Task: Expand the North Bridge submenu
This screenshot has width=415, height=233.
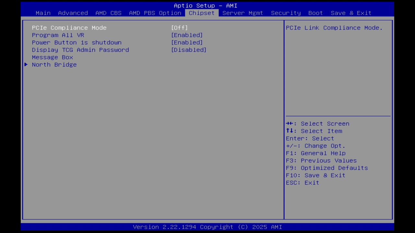Action: point(54,65)
